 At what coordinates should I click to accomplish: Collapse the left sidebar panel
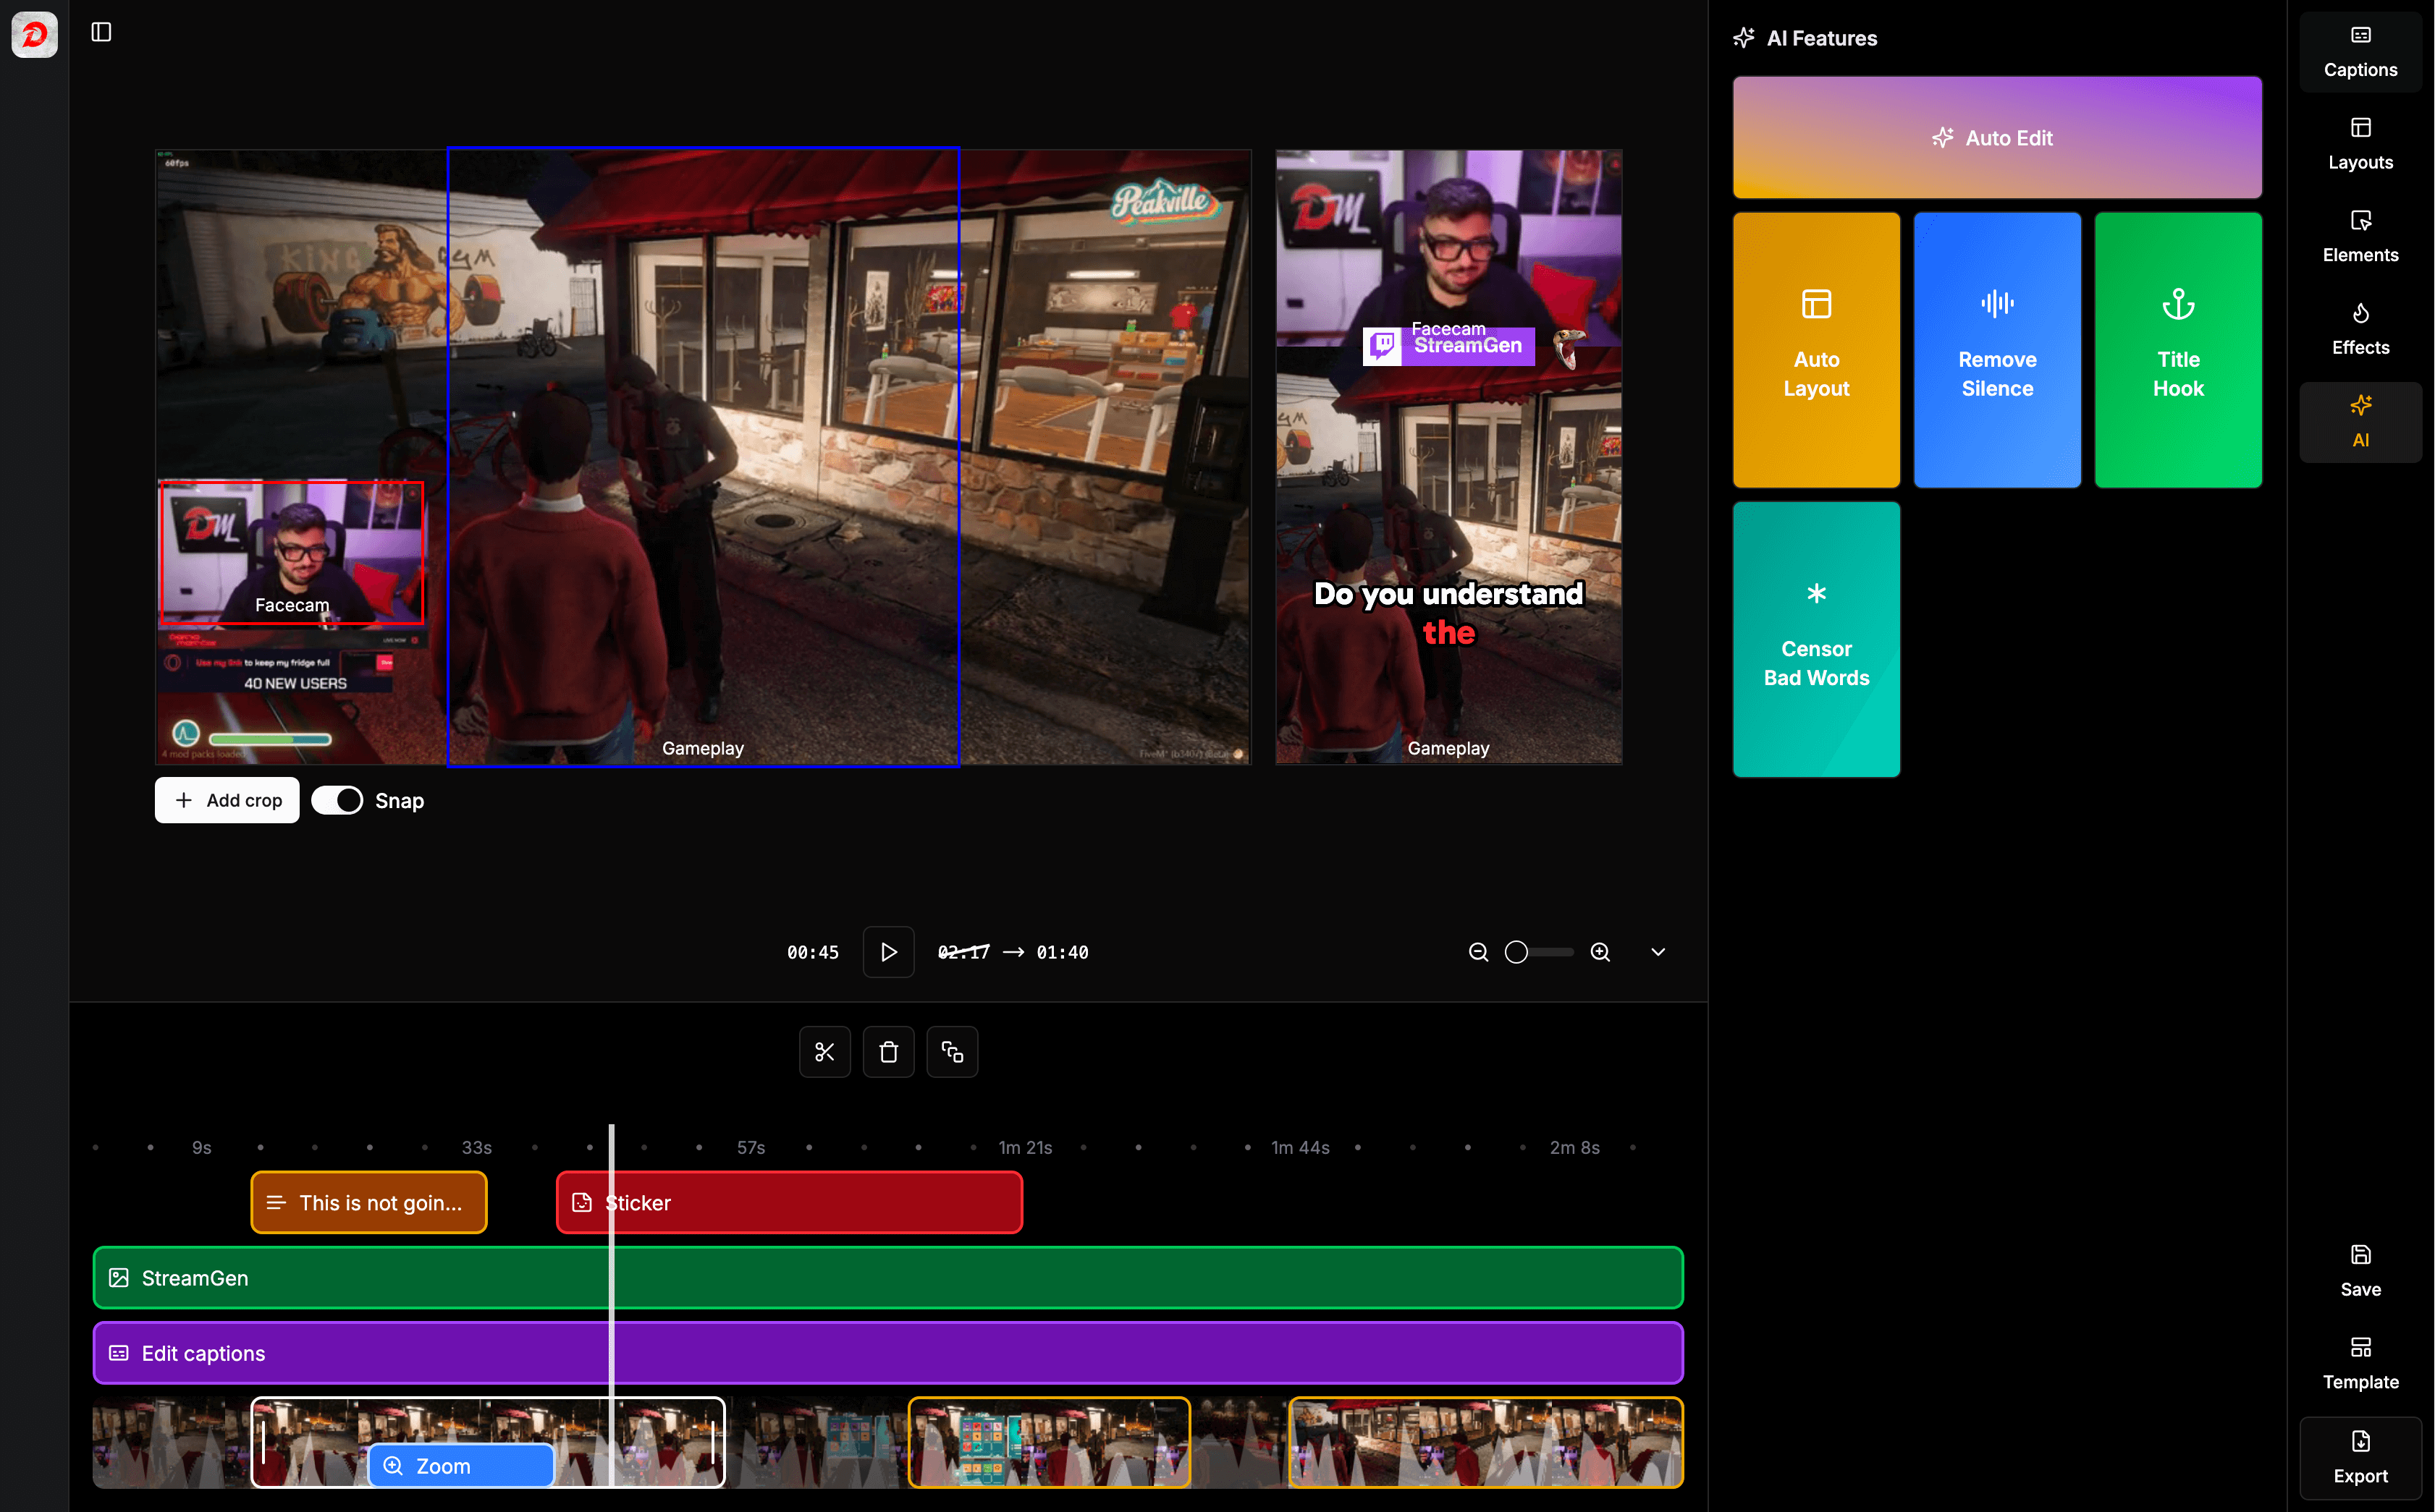pos(100,32)
